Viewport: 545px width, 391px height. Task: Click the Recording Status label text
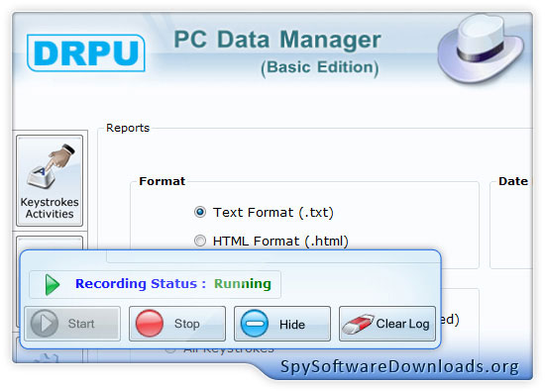(141, 284)
